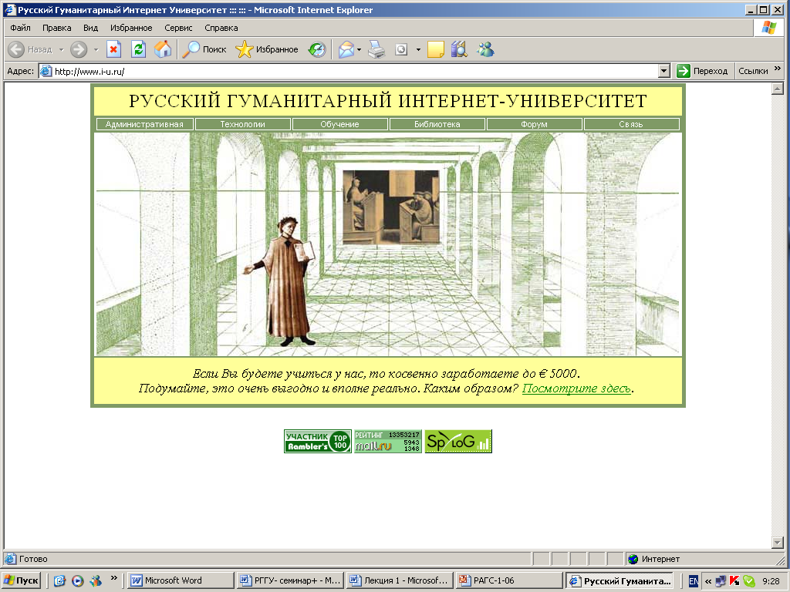
Task: Stop page loading with red X icon
Action: click(x=114, y=49)
